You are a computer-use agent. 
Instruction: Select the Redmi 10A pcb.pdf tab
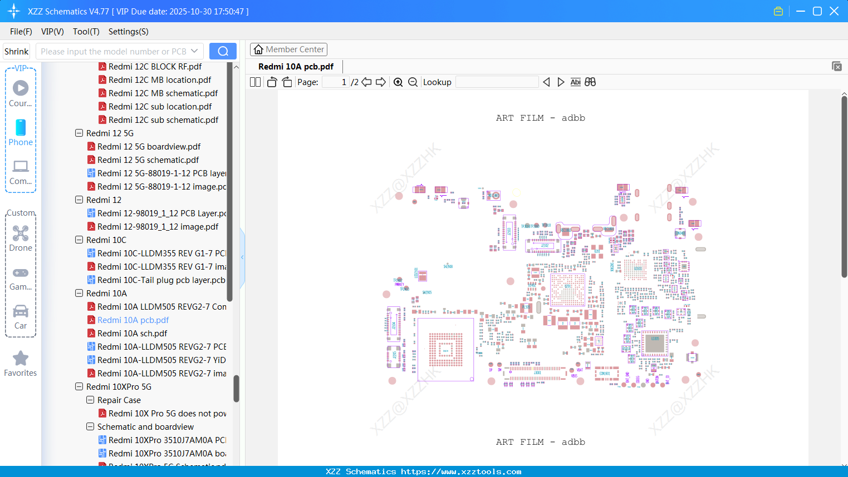296,67
